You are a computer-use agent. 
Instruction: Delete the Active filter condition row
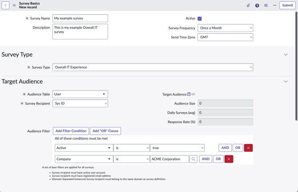248,148
